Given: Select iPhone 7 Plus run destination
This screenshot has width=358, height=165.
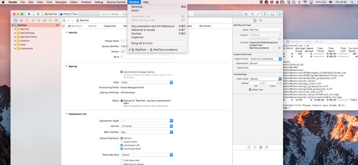Looking at the screenshot, I should [x=68, y=14].
